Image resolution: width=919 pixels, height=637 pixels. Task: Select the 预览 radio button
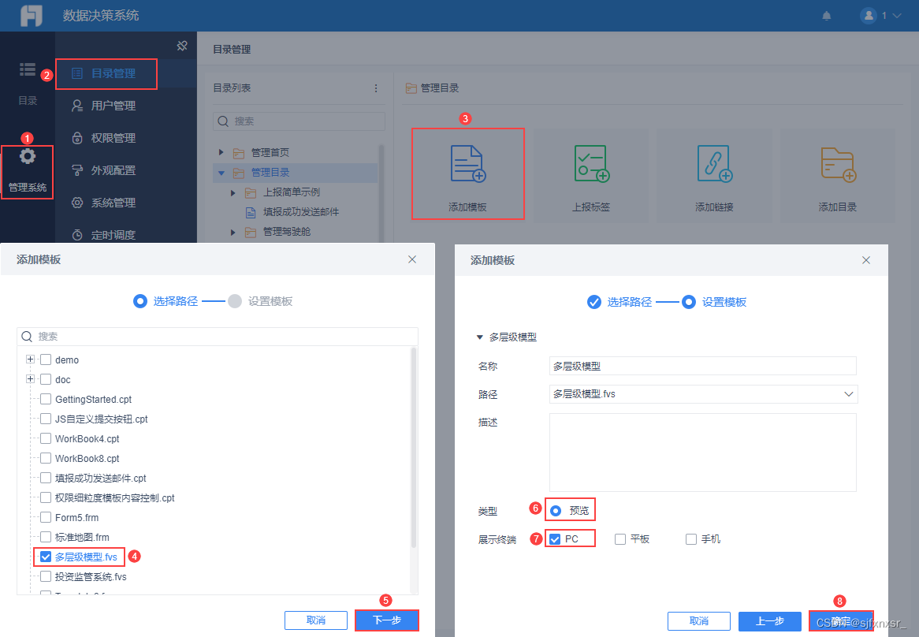556,510
